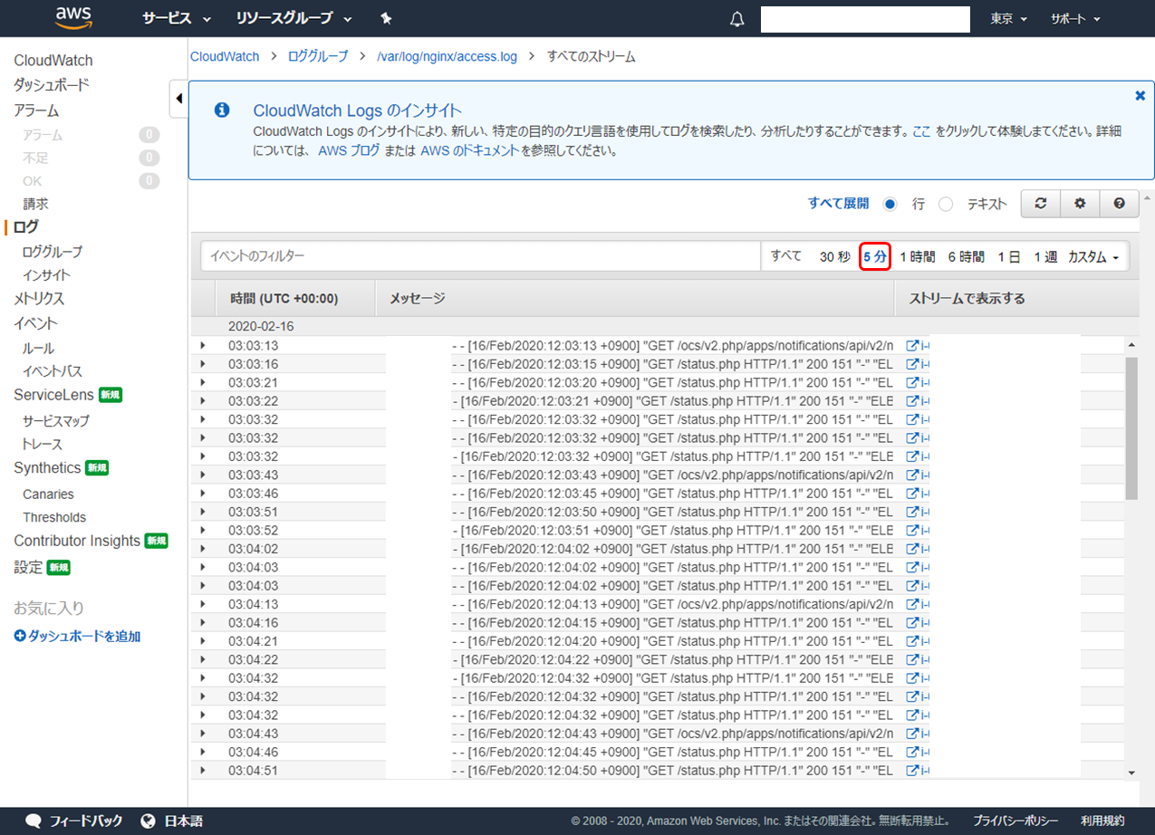Viewport: 1155px width, 835px height.
Task: Collapse the left navigation panel arrow
Action: pyautogui.click(x=178, y=98)
